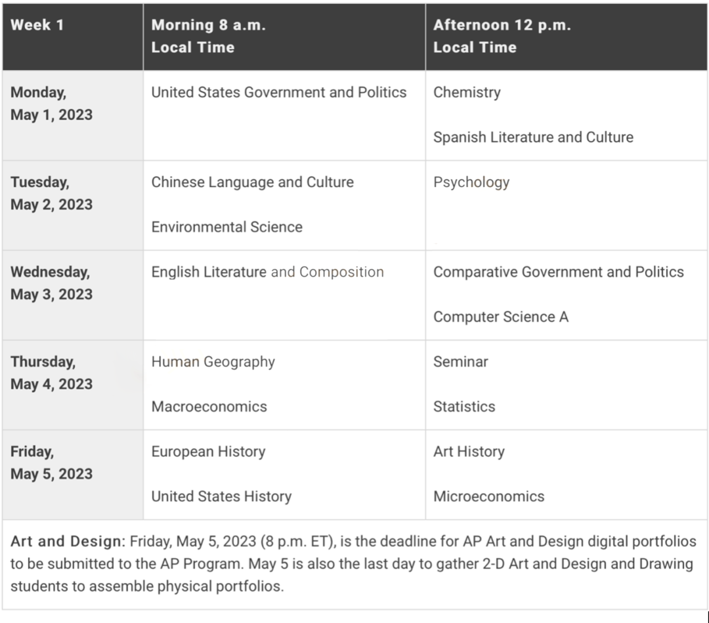709x623 pixels.
Task: Open Spanish Literature and Culture entry
Action: (533, 137)
